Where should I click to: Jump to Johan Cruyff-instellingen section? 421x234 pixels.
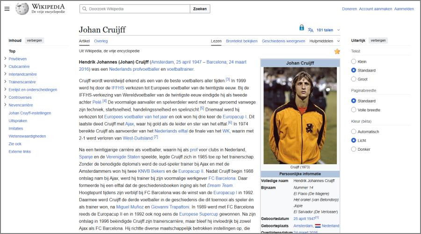pos(30,113)
